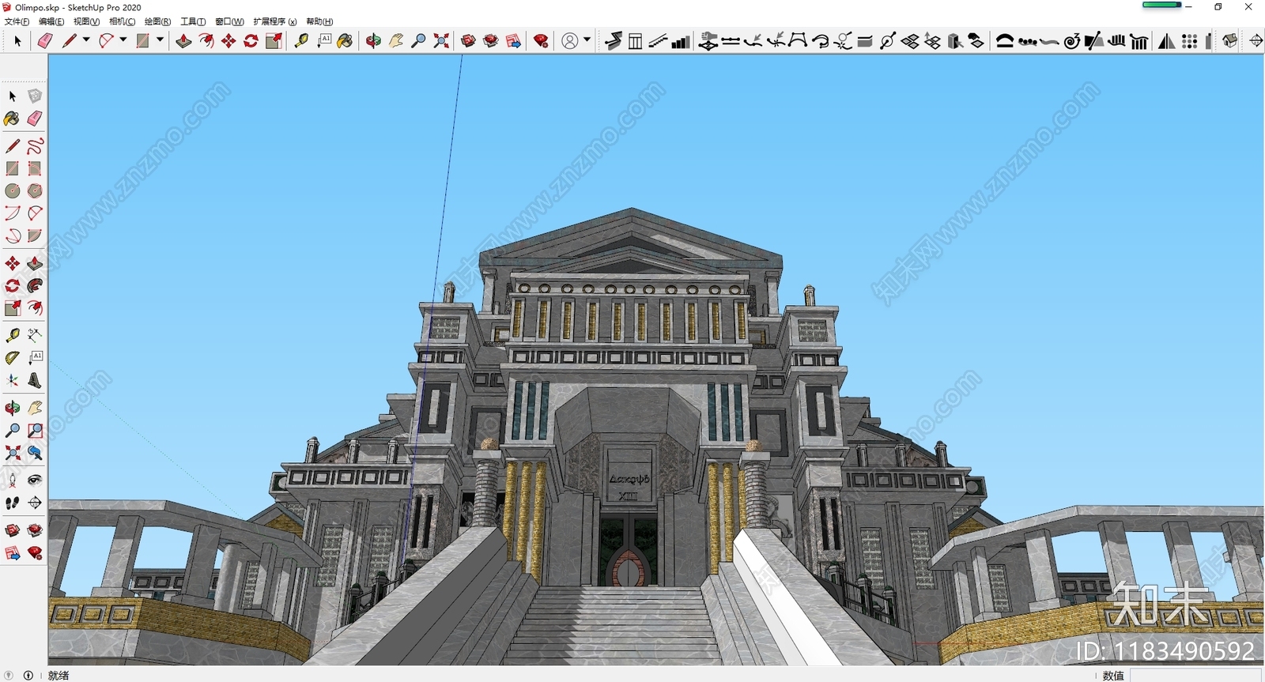Select the Move tool in top toolbar
This screenshot has width=1265, height=682.
(228, 41)
